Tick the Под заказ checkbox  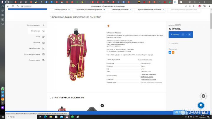coord(169,43)
